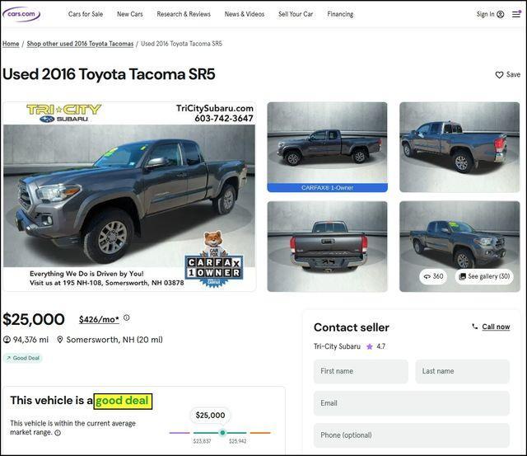The width and height of the screenshot is (527, 456).
Task: Click the phone icon next to Call now
Action: pos(474,327)
